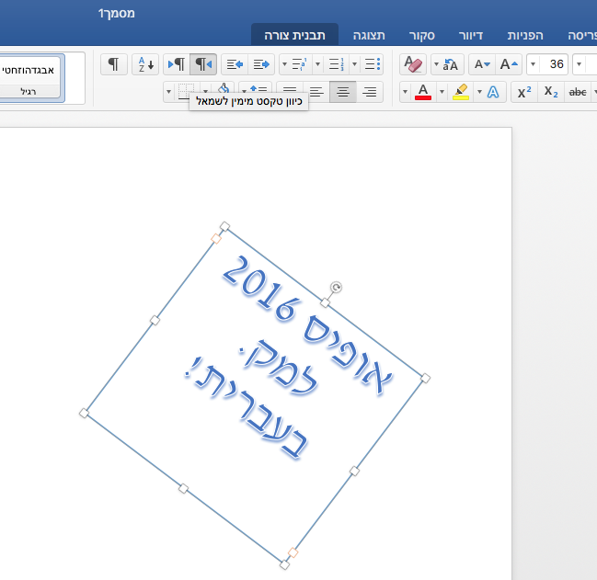
Task: Open multilevel list dropdown arrow
Action: [x=284, y=64]
